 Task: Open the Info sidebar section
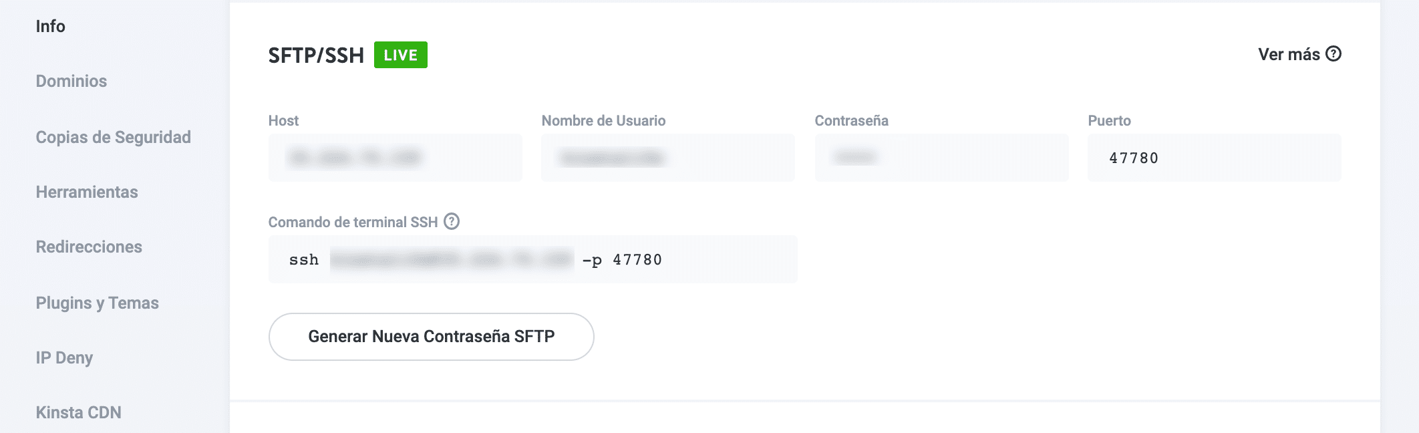(x=51, y=26)
